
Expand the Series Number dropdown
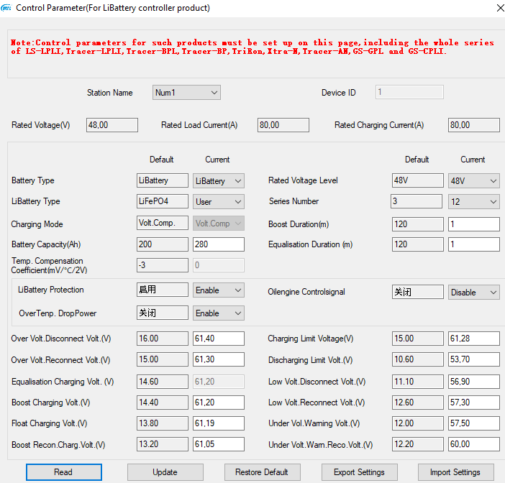[x=473, y=202]
